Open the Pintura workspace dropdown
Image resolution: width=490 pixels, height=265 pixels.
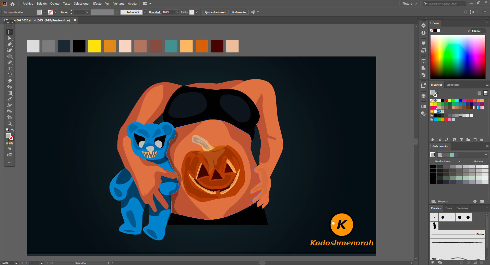[x=410, y=4]
